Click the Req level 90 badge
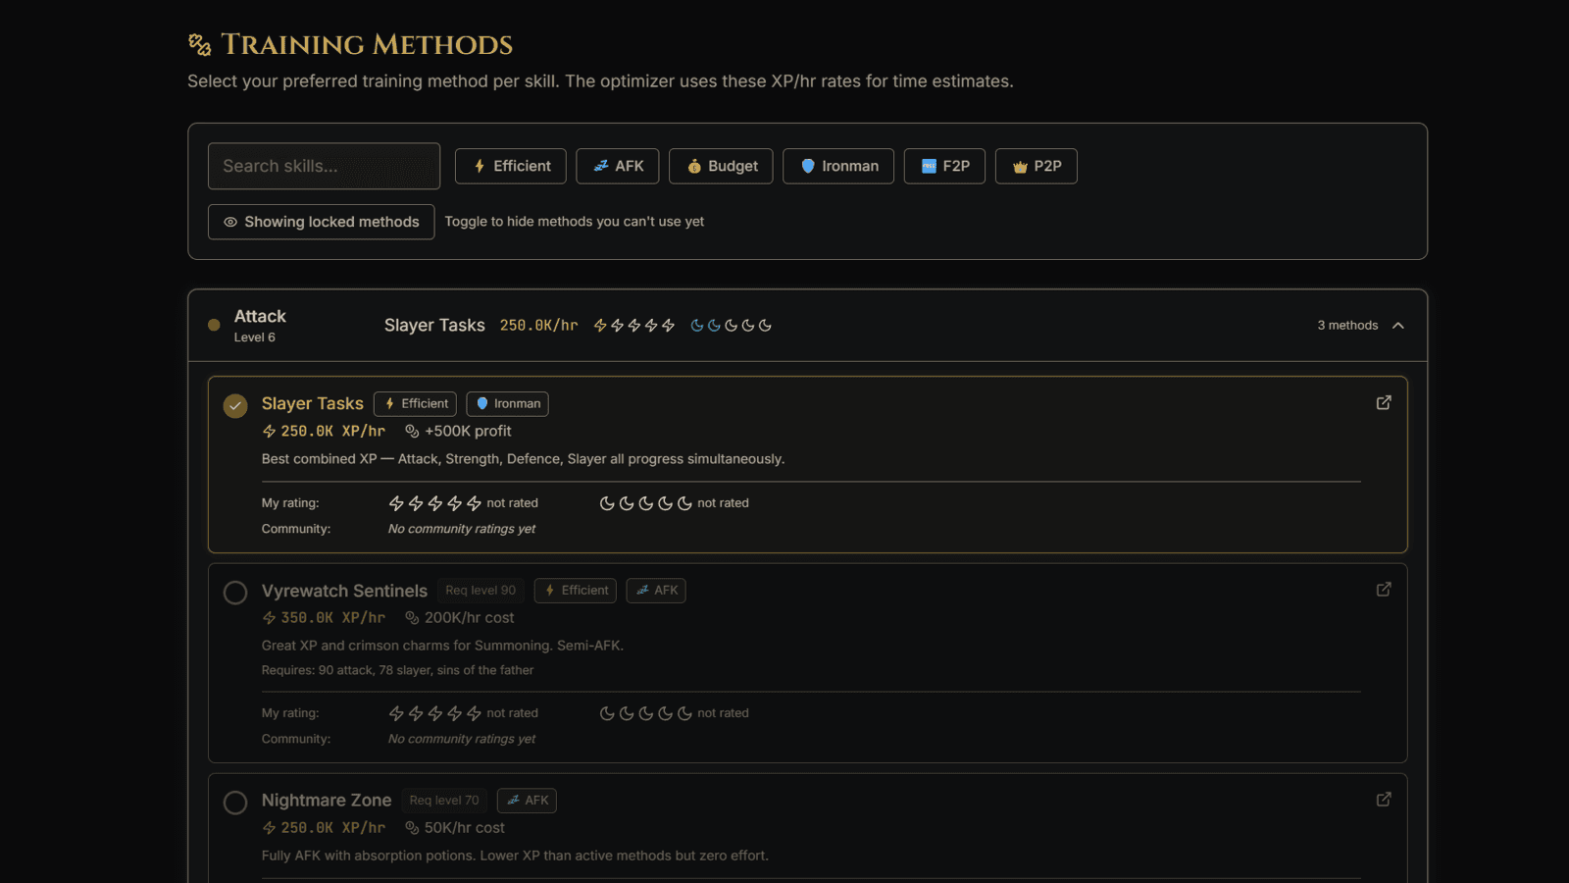Image resolution: width=1569 pixels, height=883 pixels. coord(481,590)
